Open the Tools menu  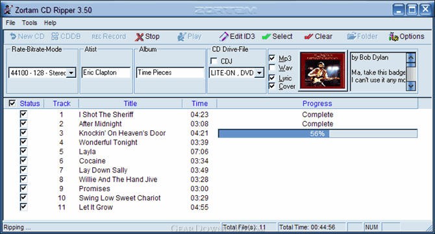click(29, 23)
